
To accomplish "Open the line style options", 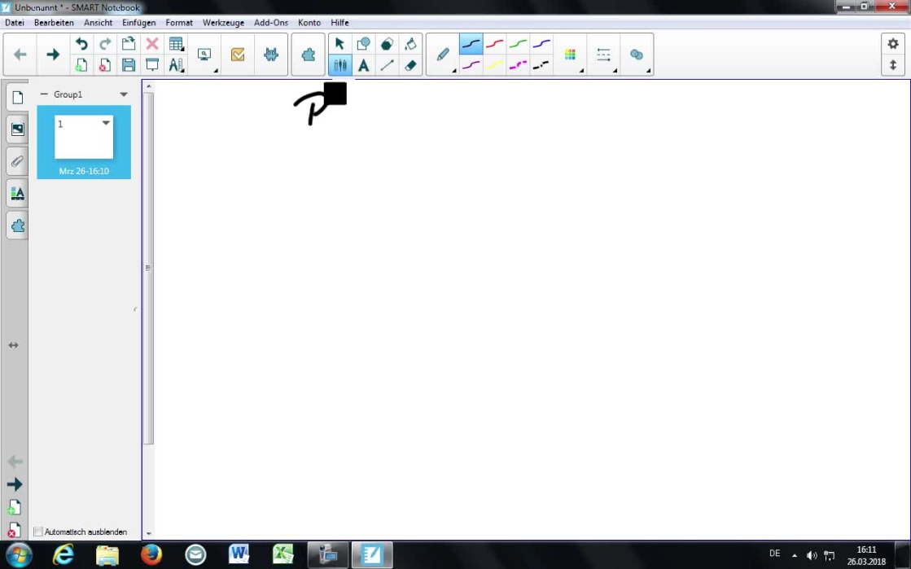I will click(603, 55).
